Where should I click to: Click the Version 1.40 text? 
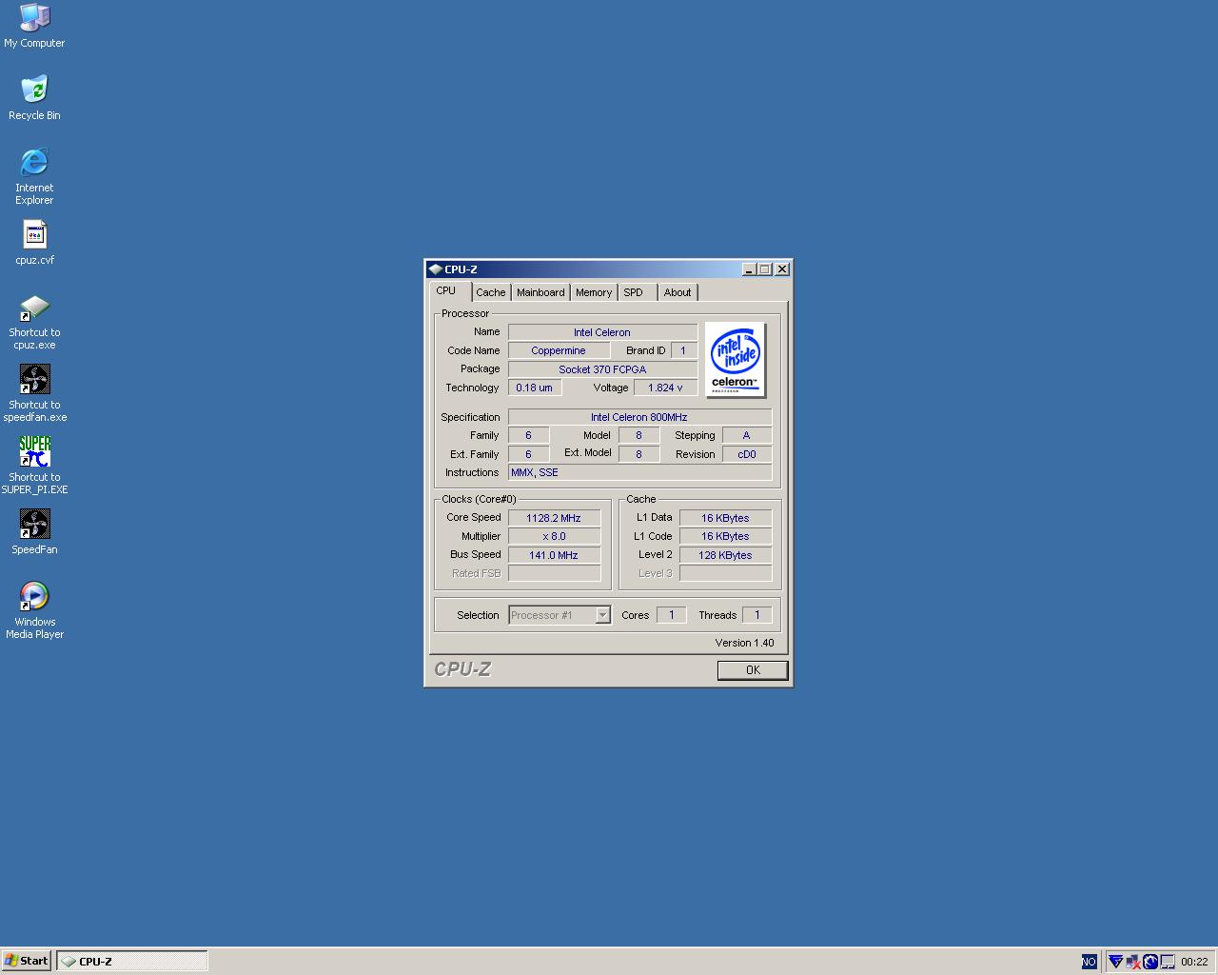point(744,643)
